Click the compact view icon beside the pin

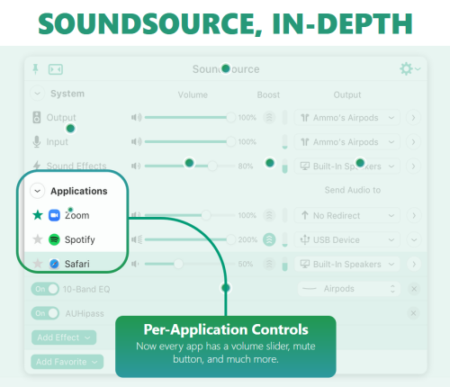tap(56, 69)
